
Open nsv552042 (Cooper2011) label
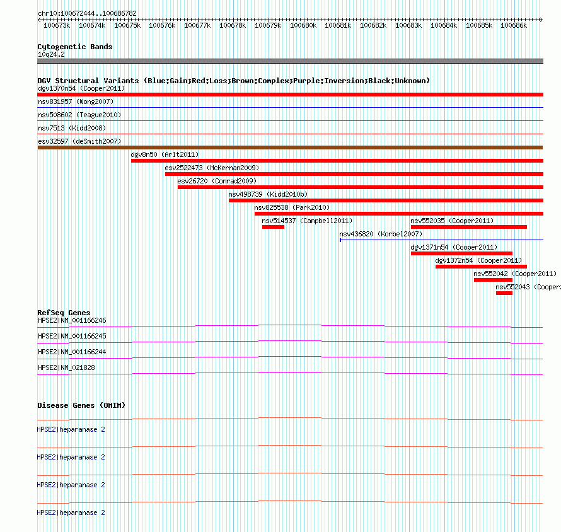(x=515, y=274)
